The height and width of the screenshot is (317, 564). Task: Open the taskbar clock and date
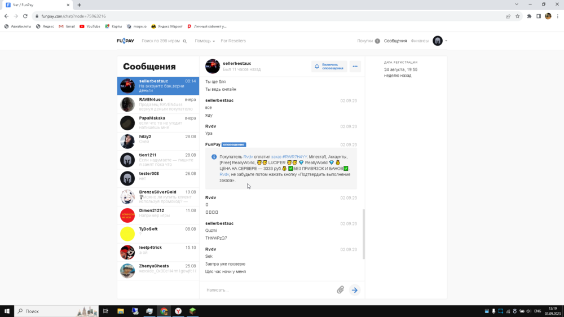553,311
